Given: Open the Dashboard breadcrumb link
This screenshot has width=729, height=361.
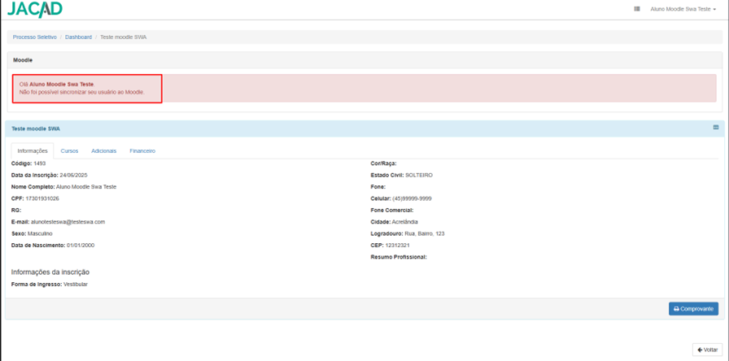Looking at the screenshot, I should tap(78, 37).
